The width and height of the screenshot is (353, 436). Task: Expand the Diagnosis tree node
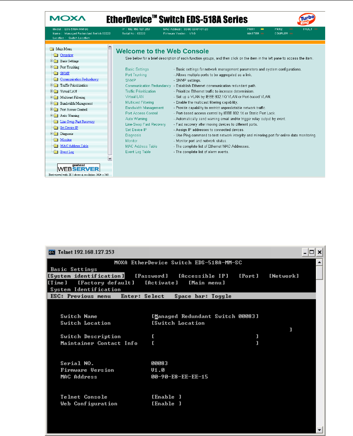(x=51, y=133)
